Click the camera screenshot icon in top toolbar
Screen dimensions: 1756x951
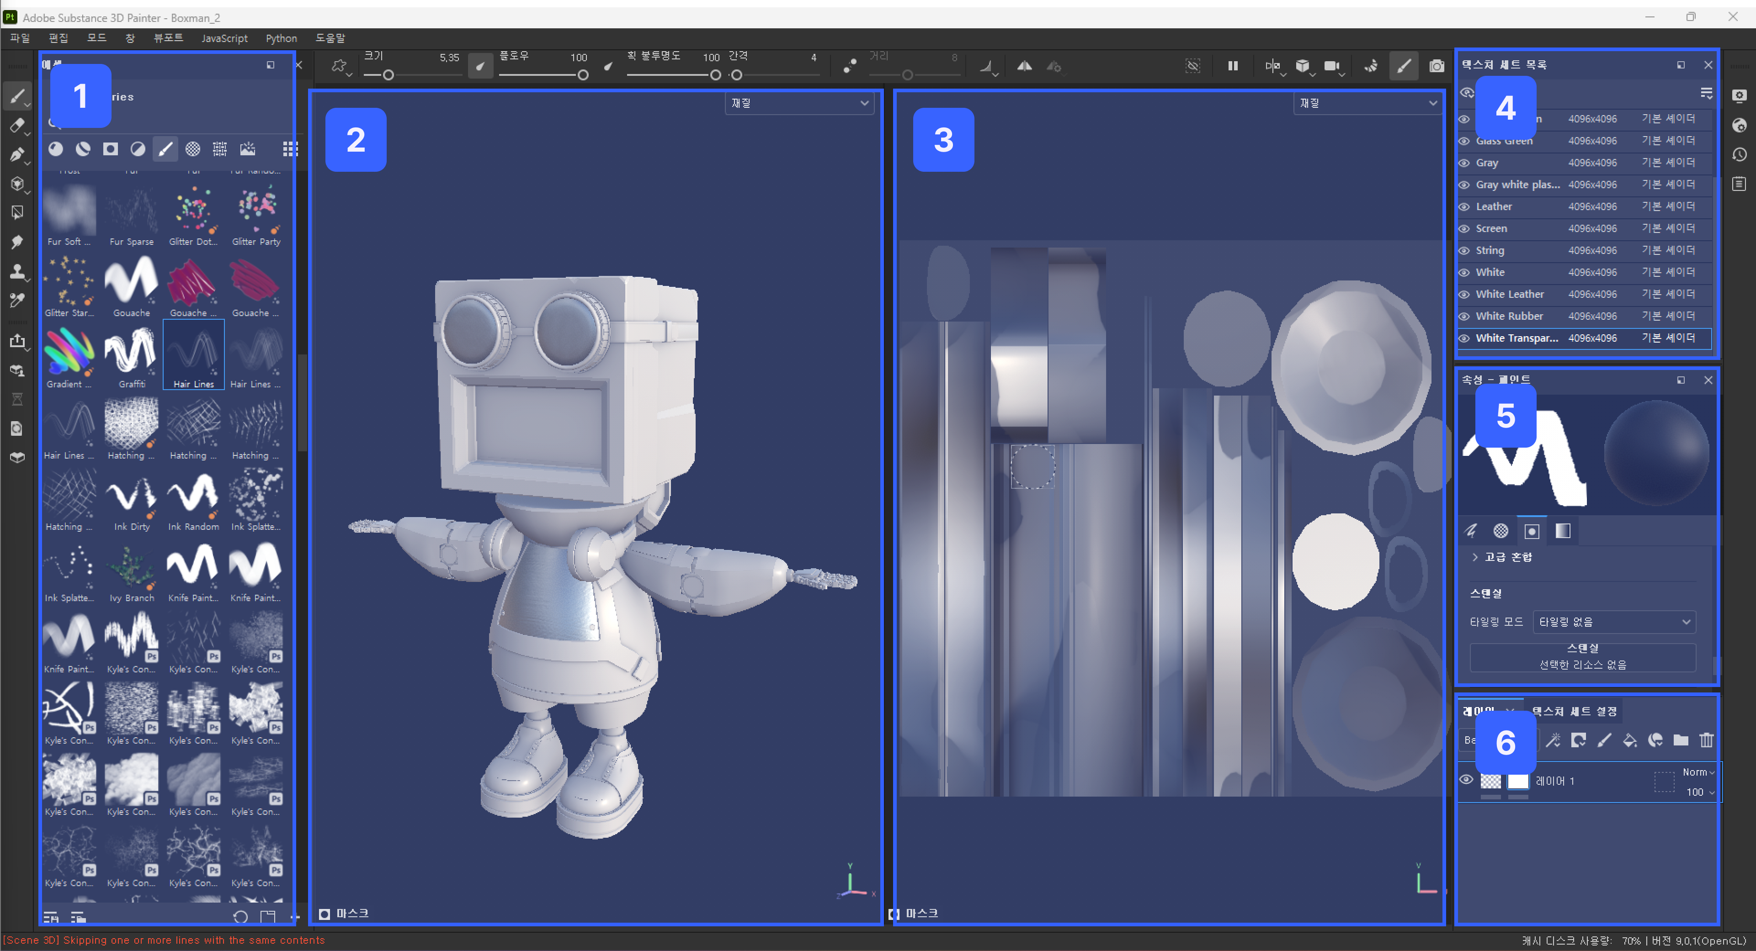point(1437,66)
